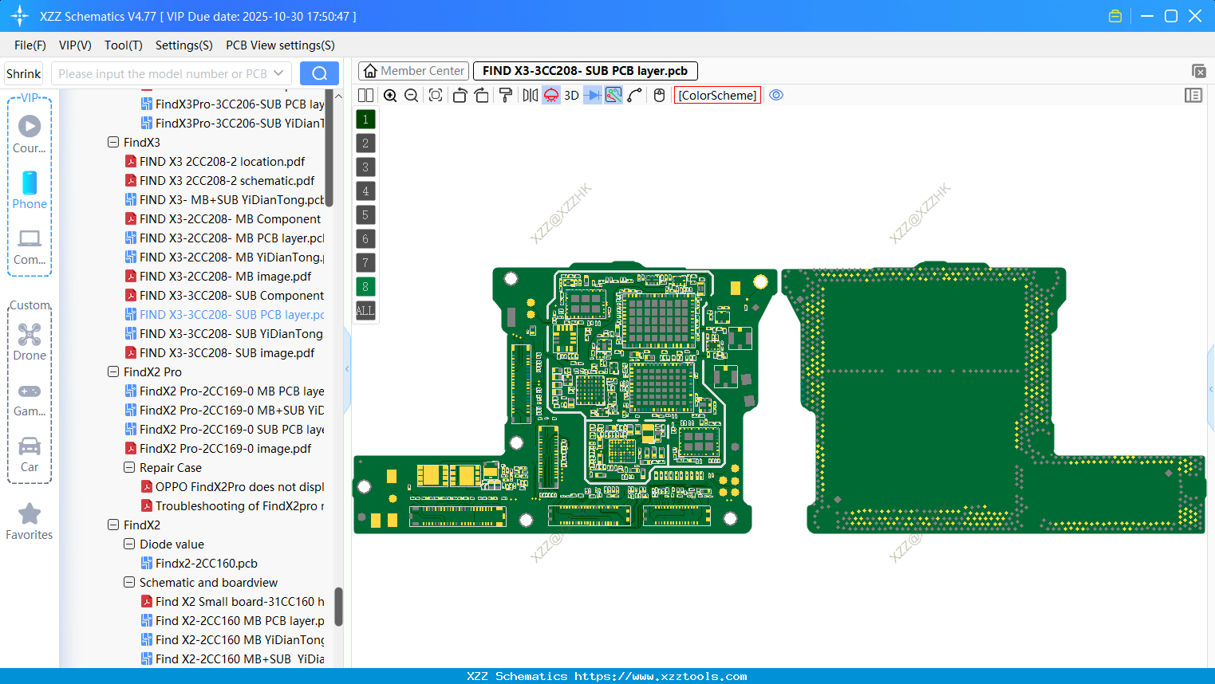Open the search field dropdown arrow
This screenshot has height=684, width=1215.
[278, 73]
